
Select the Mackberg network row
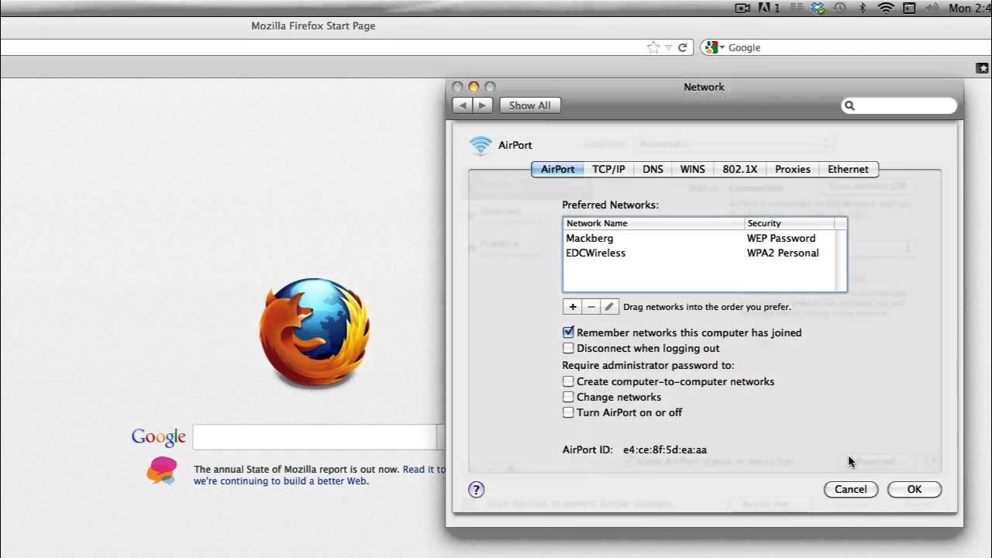pyautogui.click(x=699, y=238)
